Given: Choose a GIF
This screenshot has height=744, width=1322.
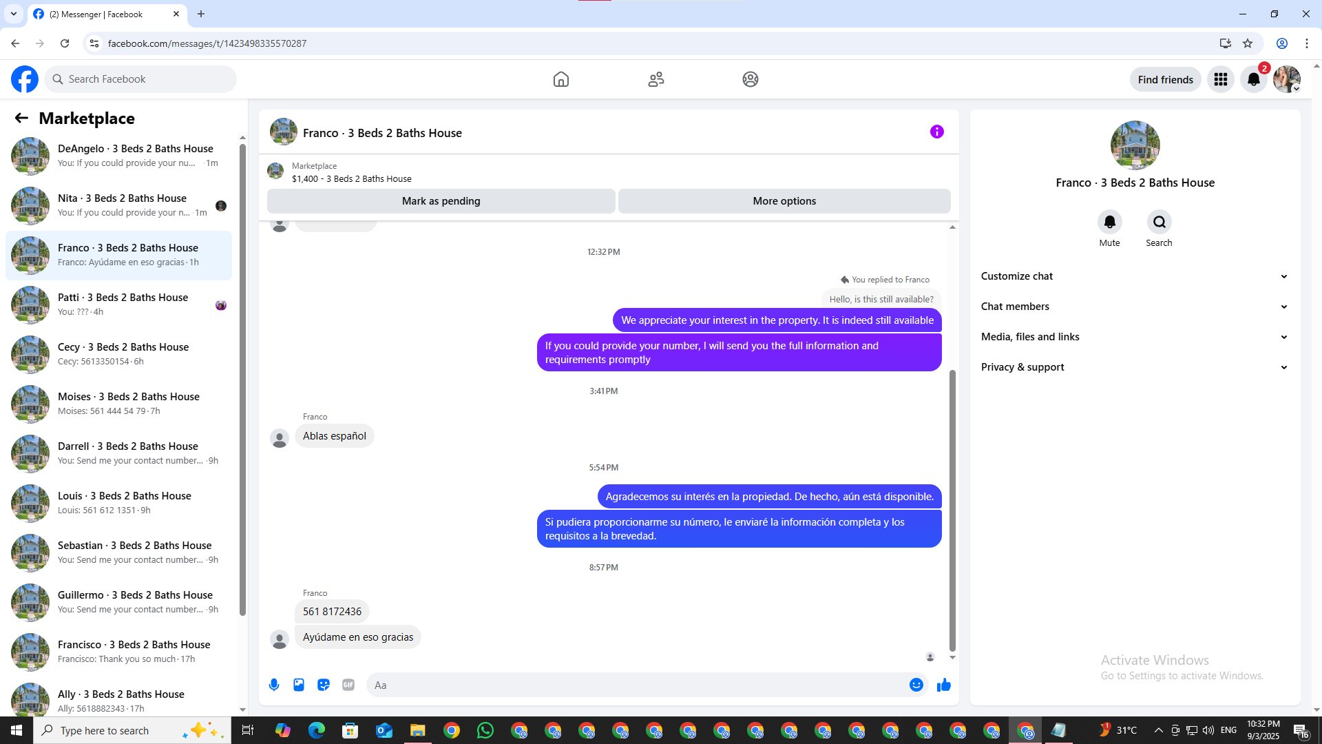Looking at the screenshot, I should tap(348, 685).
